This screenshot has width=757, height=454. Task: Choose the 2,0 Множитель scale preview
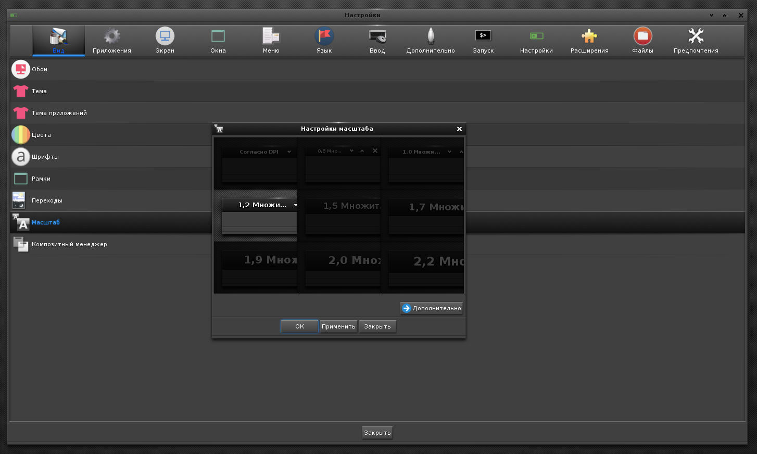tap(339, 268)
